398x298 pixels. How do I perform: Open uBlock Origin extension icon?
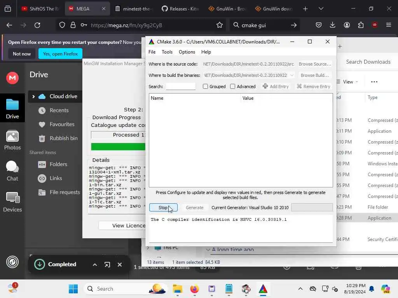tap(375, 25)
